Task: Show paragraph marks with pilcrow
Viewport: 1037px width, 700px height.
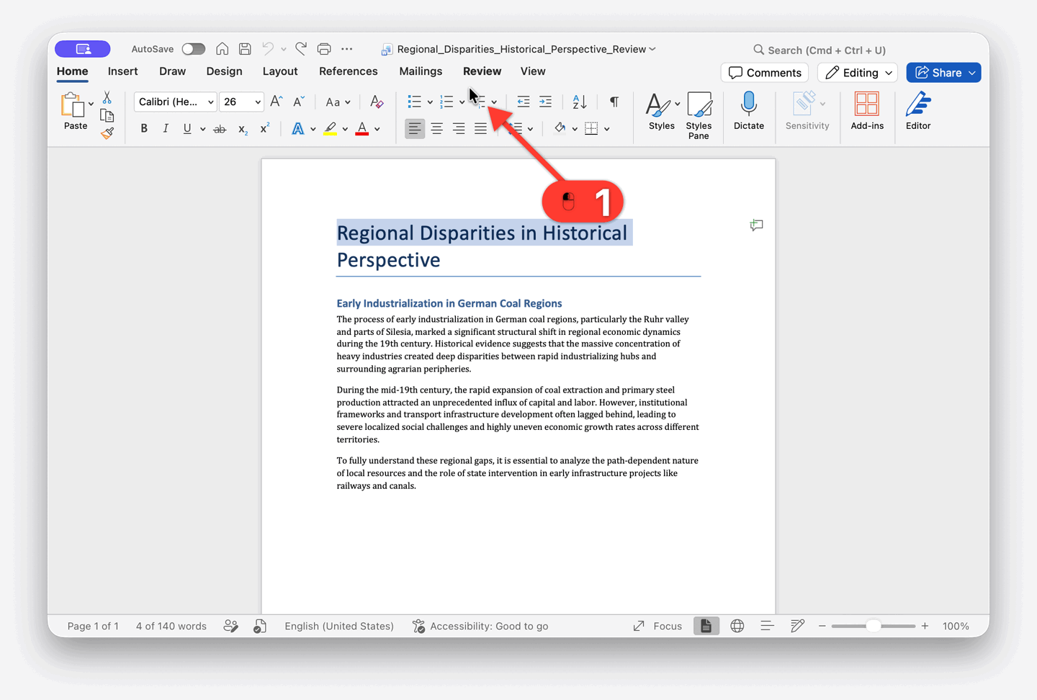Action: pyautogui.click(x=614, y=102)
